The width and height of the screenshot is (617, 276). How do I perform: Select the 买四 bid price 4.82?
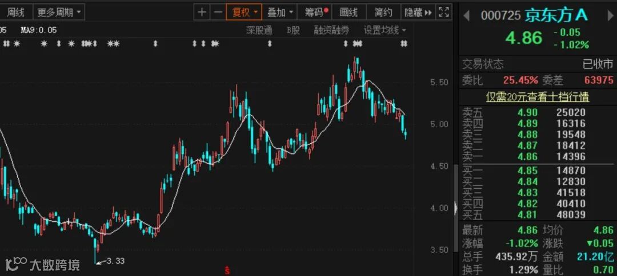(x=527, y=204)
